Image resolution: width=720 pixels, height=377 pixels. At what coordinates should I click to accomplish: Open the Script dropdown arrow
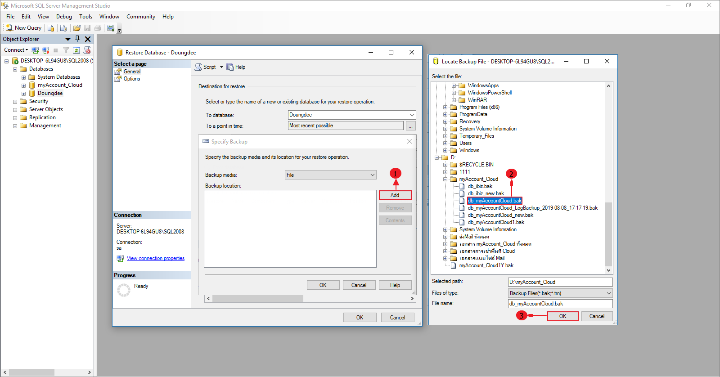click(221, 67)
